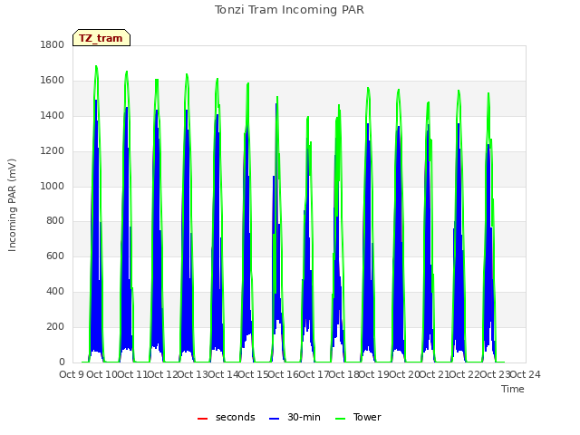Click the green Tower legend swatch
This screenshot has width=580, height=435.
(340, 419)
